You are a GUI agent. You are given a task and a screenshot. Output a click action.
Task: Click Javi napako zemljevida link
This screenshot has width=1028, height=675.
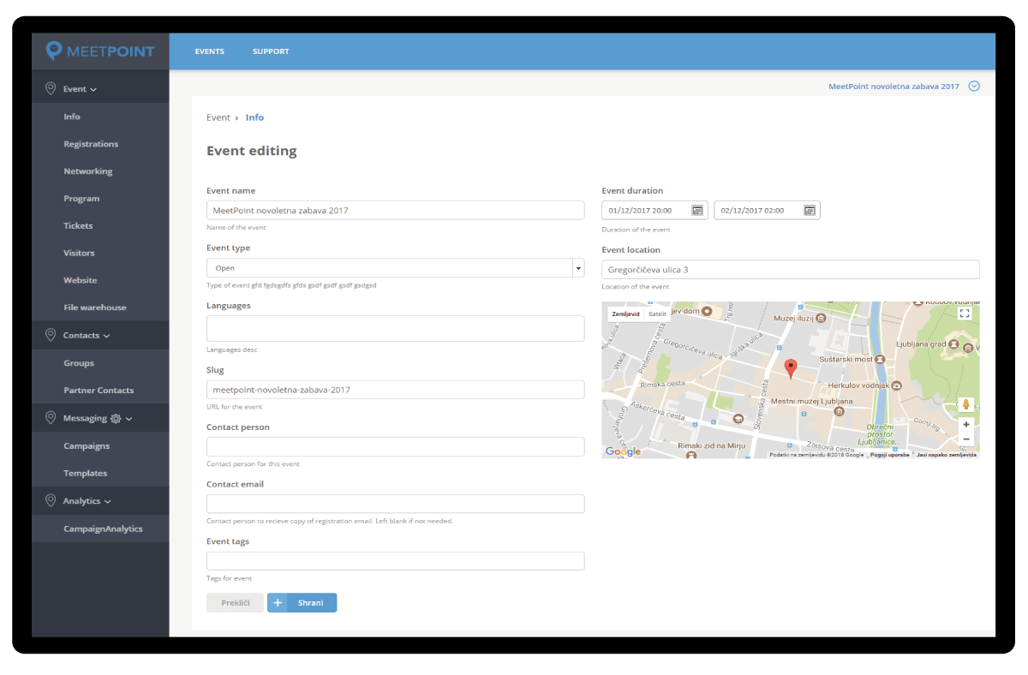[947, 455]
